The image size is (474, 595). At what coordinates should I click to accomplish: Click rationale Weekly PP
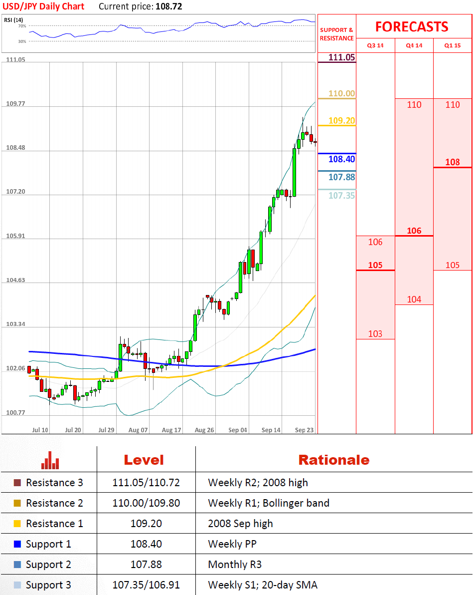click(x=232, y=545)
